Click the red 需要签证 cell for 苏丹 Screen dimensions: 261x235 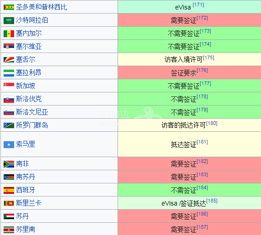point(189,216)
